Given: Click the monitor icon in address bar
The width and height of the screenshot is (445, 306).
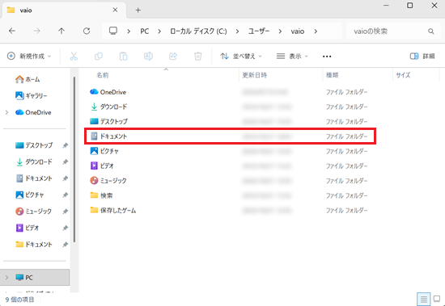Looking at the screenshot, I should point(113,31).
